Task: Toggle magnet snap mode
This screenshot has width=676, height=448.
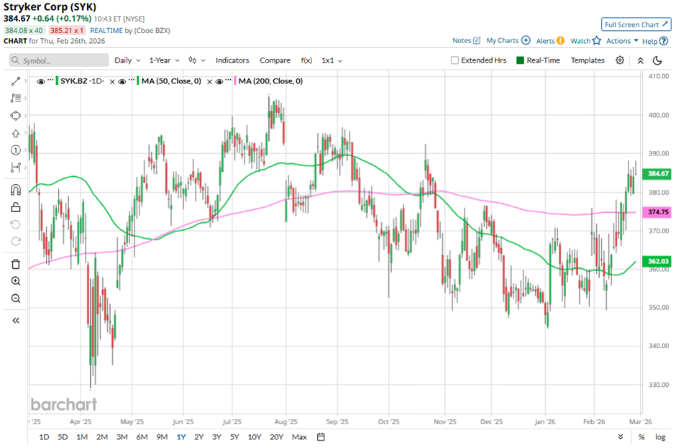Action: (16, 190)
